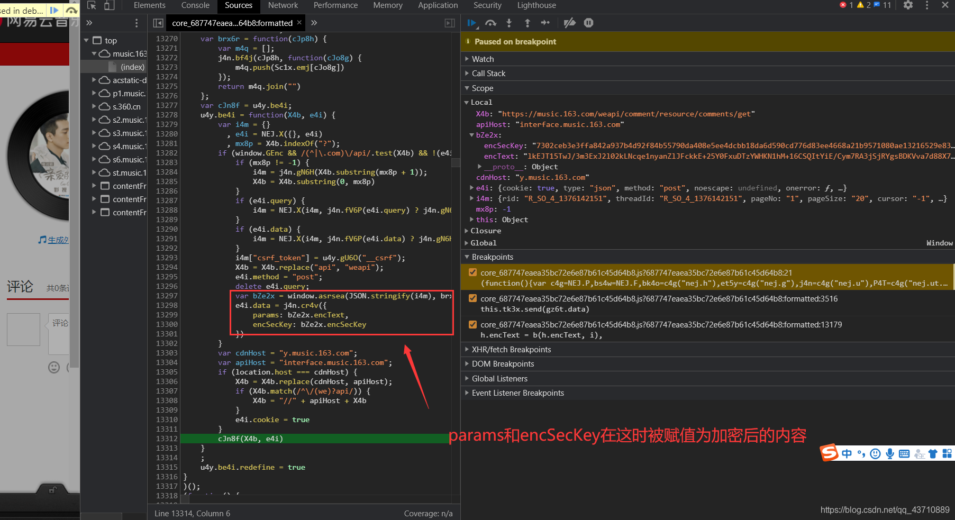Click the emoji icon in comment box
Screen dimensions: 955x520
(x=54, y=367)
